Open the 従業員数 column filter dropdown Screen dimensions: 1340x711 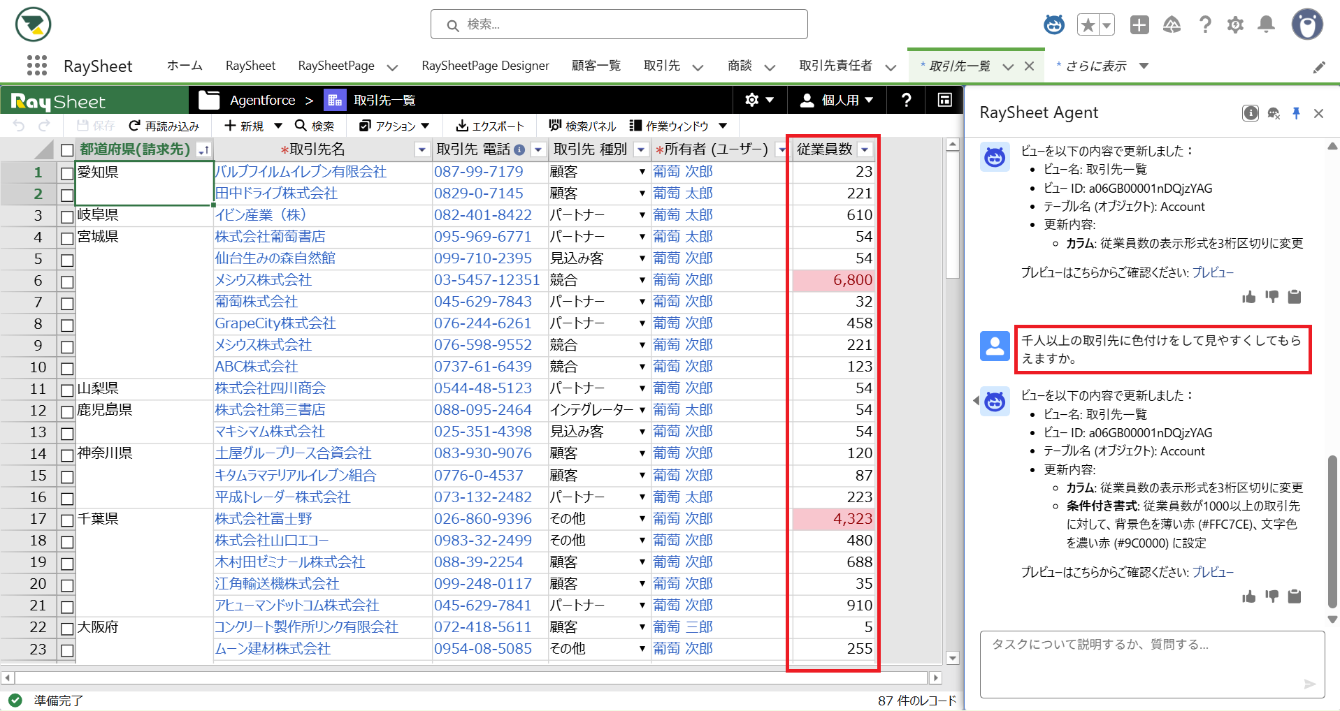[x=865, y=149]
